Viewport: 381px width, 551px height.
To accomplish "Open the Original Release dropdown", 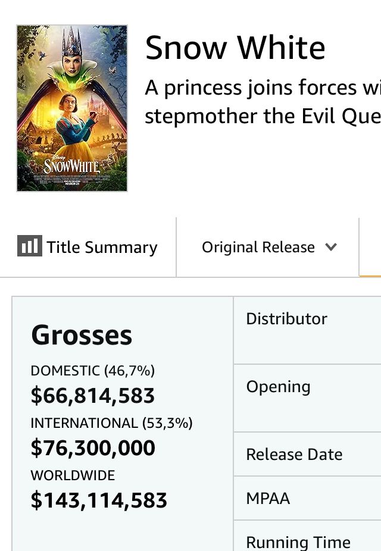I will (268, 247).
